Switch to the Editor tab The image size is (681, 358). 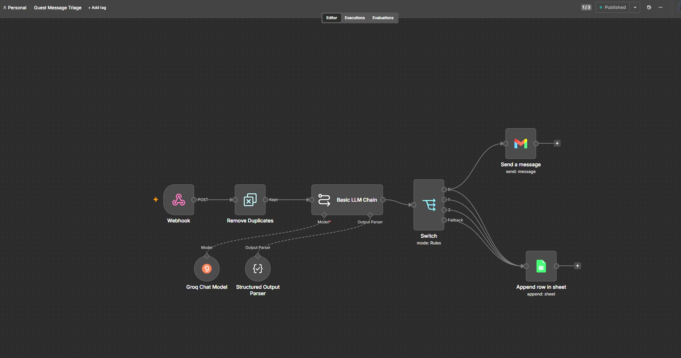[332, 18]
